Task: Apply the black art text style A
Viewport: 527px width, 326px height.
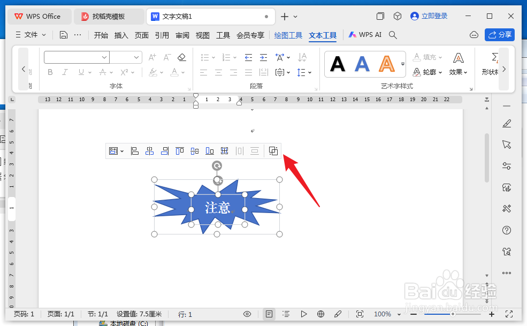Action: 338,64
